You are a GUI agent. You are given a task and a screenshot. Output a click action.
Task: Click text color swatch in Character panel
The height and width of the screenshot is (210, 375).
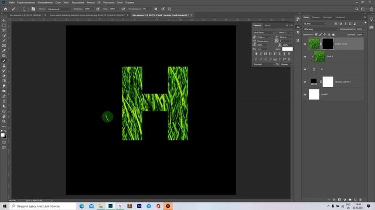(287, 49)
